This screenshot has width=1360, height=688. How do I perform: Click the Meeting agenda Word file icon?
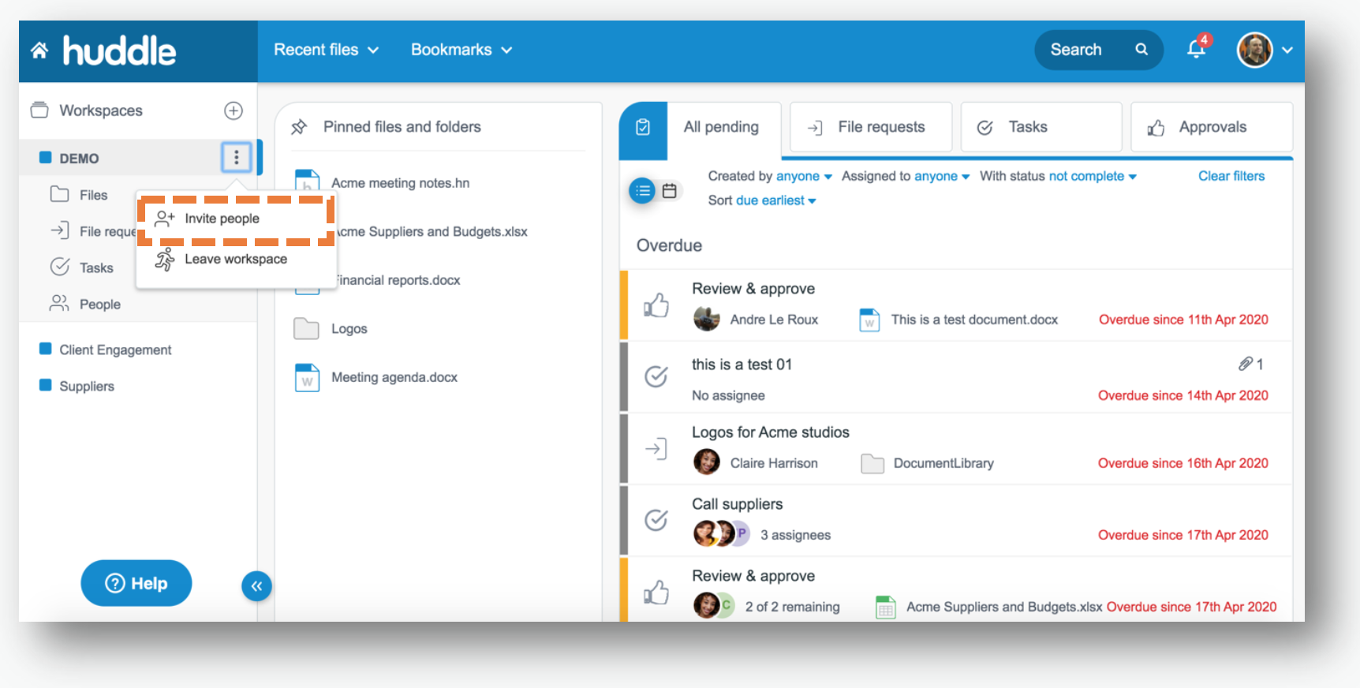[x=307, y=377]
